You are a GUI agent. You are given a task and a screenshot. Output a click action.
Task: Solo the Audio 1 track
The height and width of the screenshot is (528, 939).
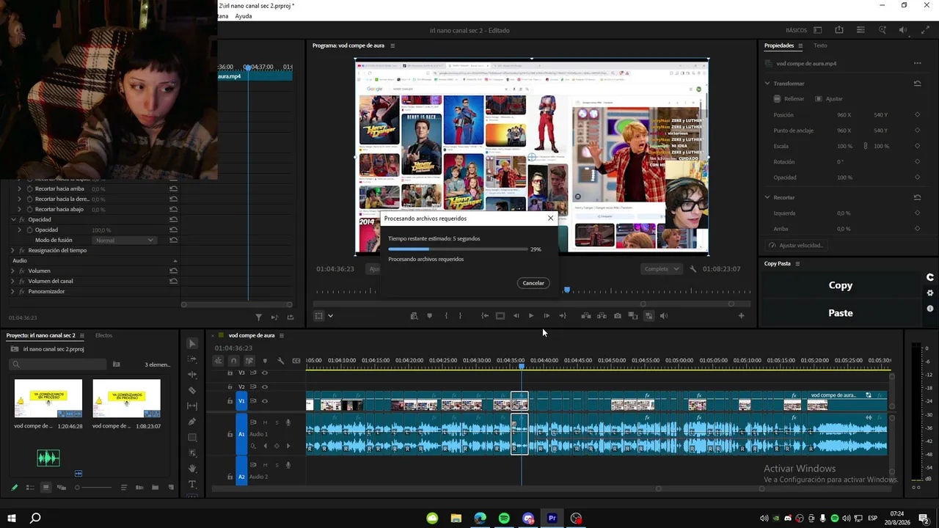pos(277,422)
